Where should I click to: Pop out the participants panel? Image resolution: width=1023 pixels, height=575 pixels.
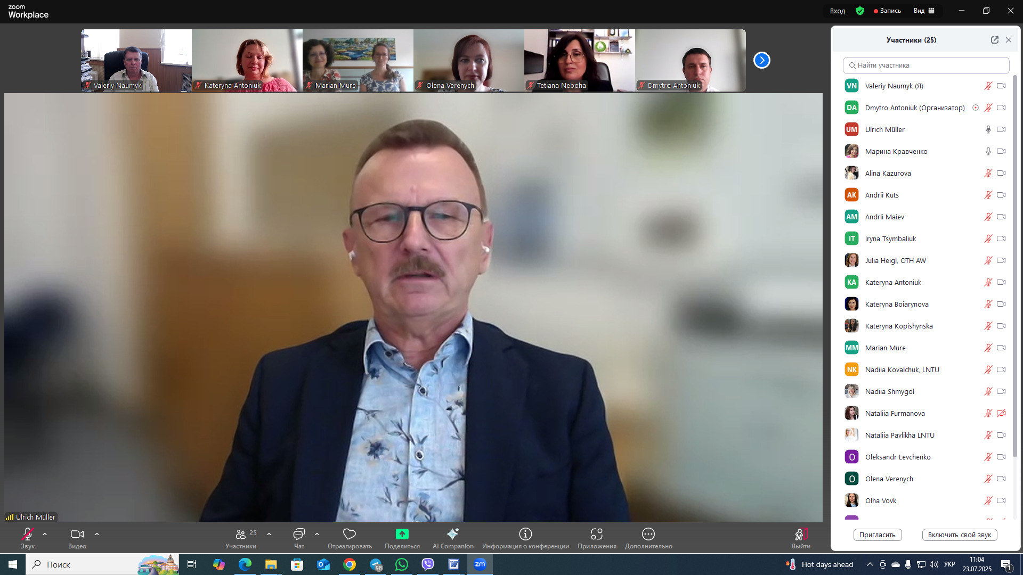994,40
